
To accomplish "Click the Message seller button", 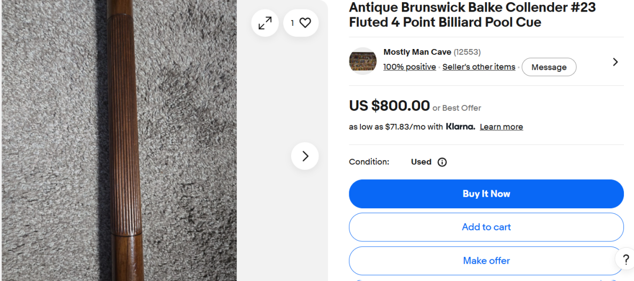I will (549, 67).
